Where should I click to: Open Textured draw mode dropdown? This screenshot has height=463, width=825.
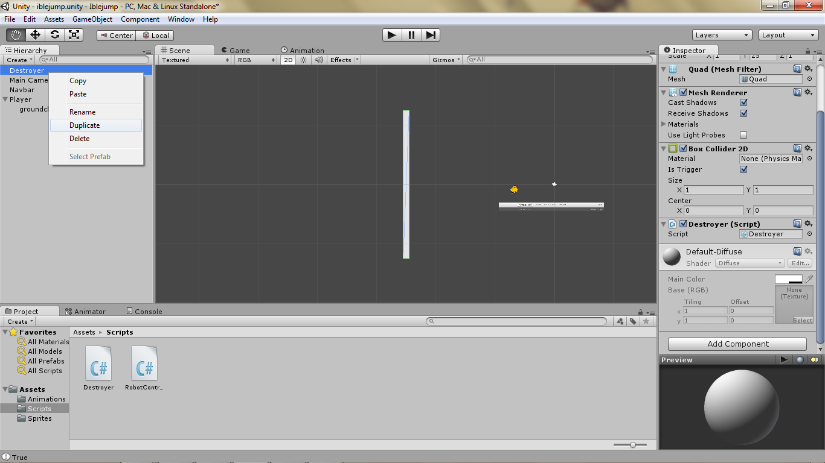click(x=195, y=60)
